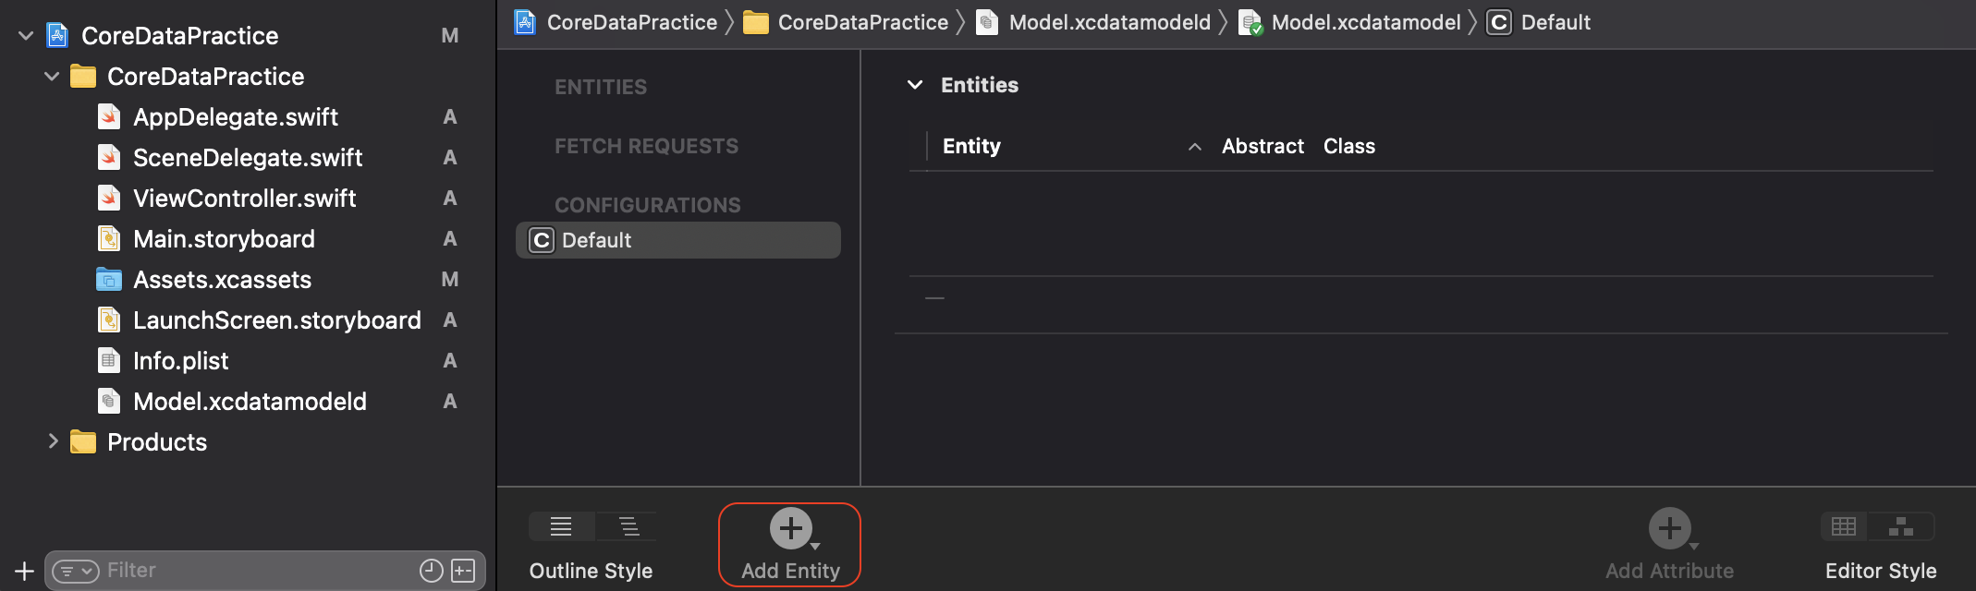Collapse the Entities section chevron
This screenshot has width=1976, height=591.
(915, 85)
